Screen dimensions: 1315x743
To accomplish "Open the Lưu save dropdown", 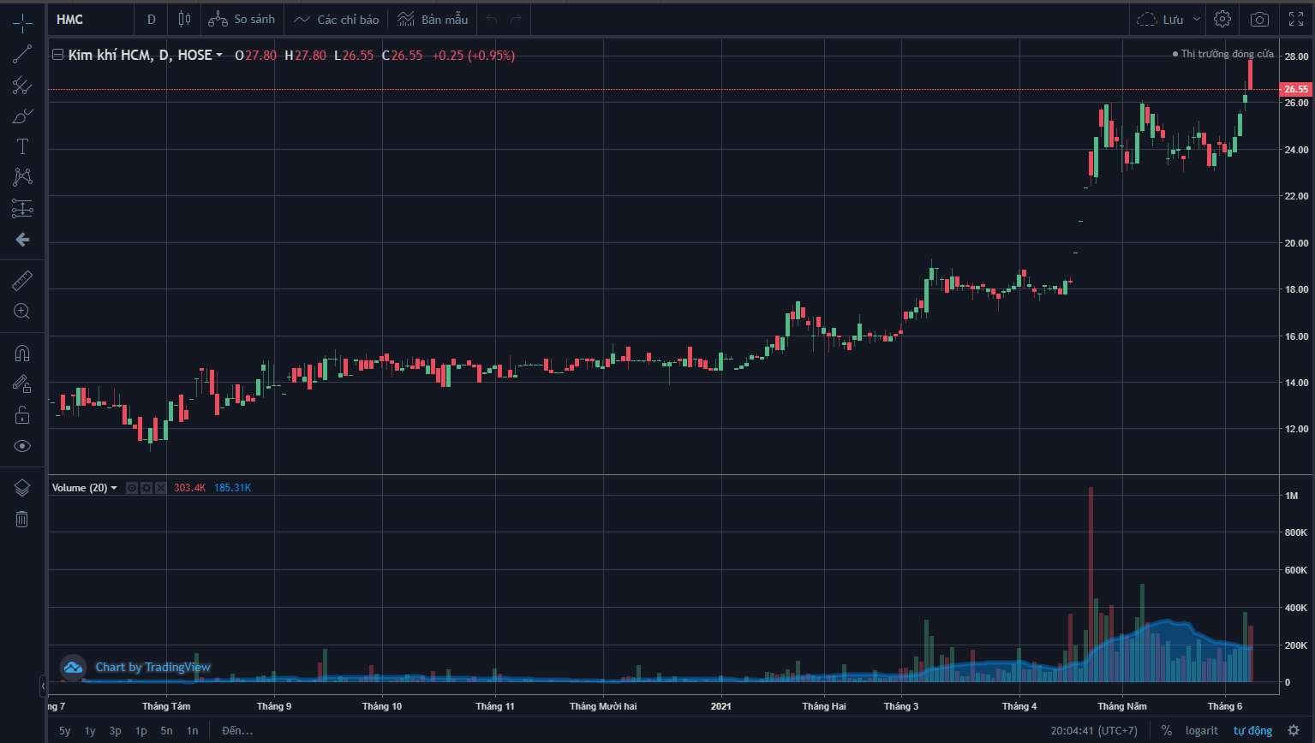I will click(x=1197, y=19).
